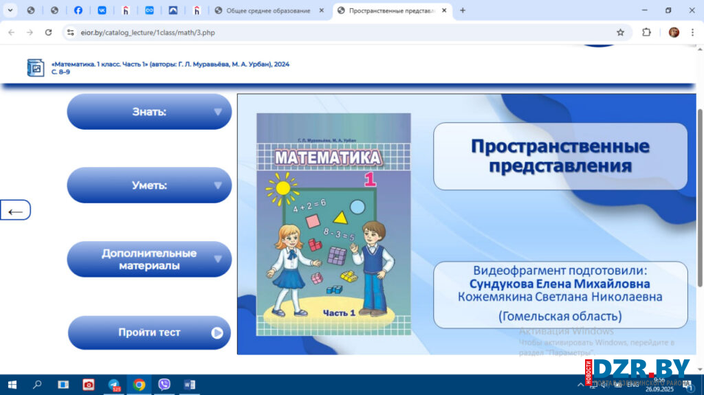Screen dimensions: 704x395
Task: Bookmark this page with the star
Action: [x=621, y=32]
